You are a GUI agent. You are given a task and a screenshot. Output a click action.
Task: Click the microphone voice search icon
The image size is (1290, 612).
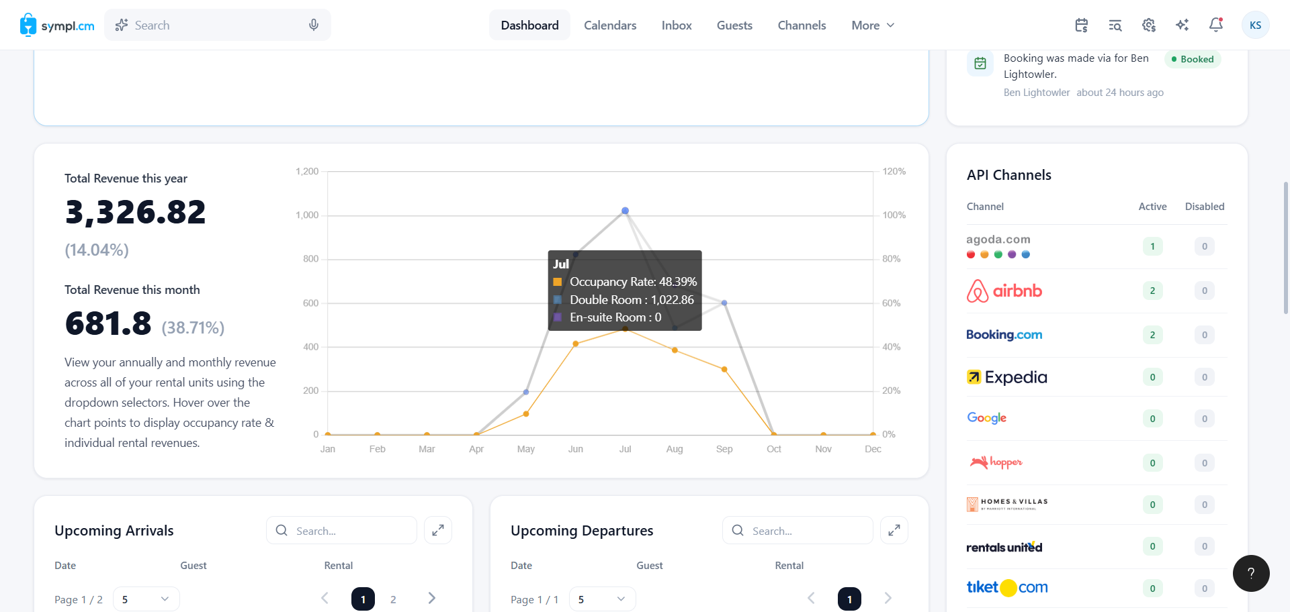[x=313, y=25]
